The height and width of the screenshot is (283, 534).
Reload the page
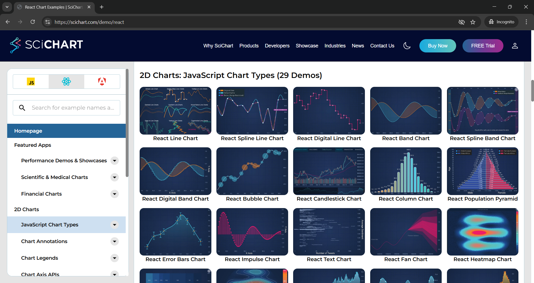coord(33,22)
